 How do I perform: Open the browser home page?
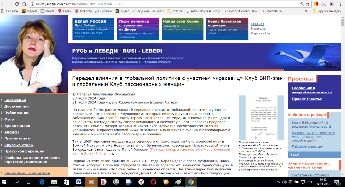(x=24, y=4)
